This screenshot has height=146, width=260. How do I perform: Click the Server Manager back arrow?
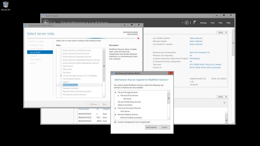pos(46,22)
